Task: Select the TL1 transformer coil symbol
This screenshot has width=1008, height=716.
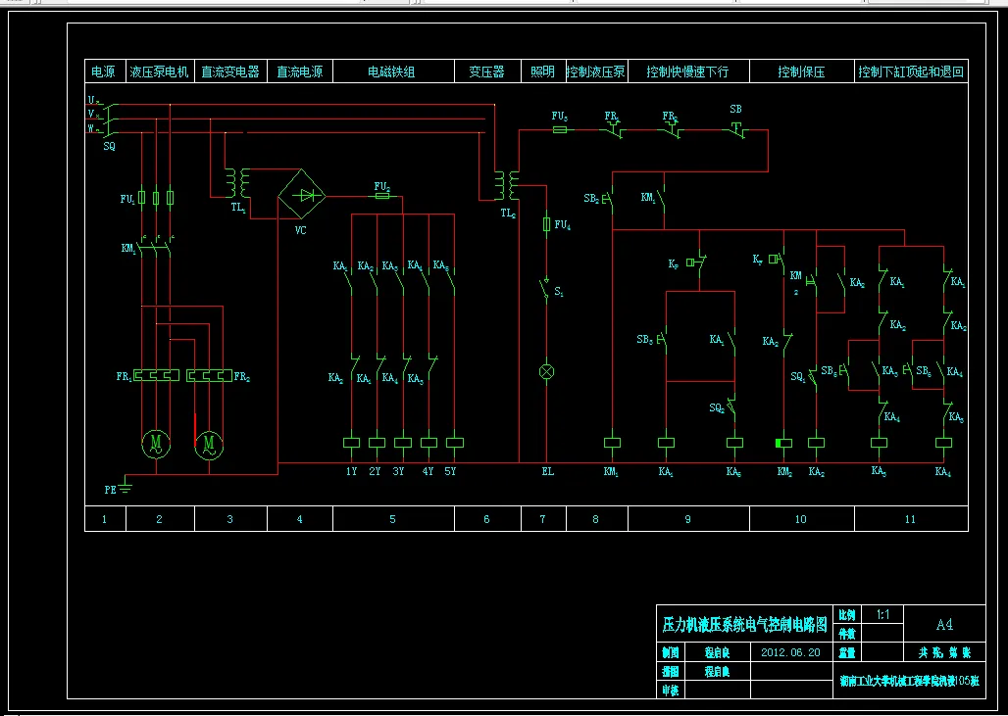Action: click(x=236, y=183)
